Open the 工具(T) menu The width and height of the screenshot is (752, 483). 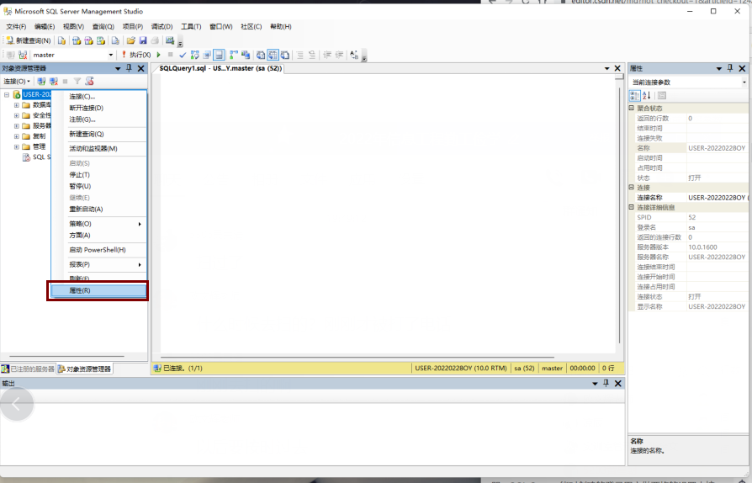click(x=191, y=26)
